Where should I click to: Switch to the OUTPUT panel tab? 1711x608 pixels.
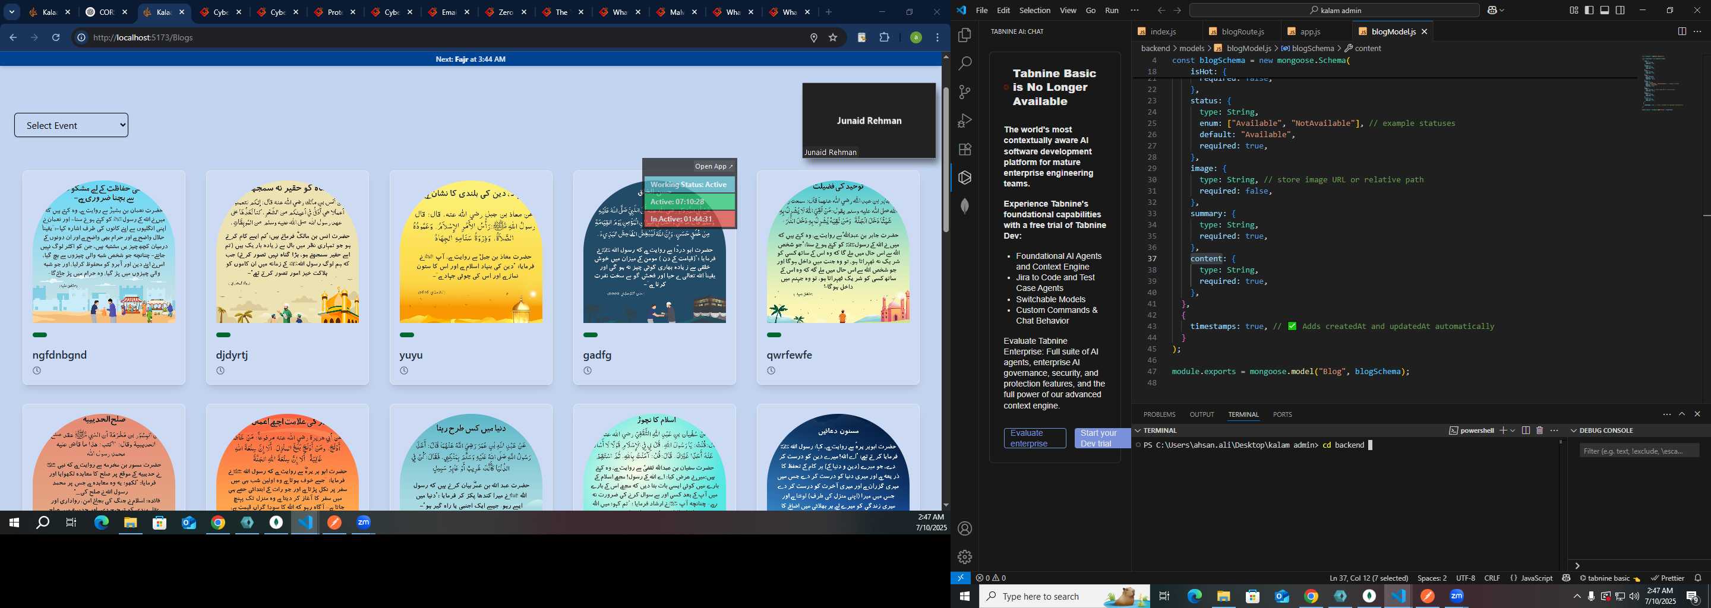1201,414
